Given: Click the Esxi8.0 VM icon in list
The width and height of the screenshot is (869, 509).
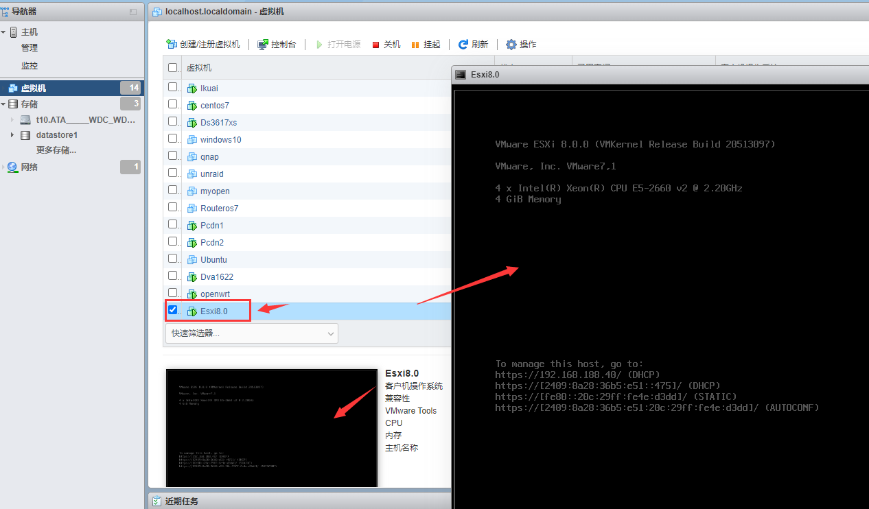Looking at the screenshot, I should pyautogui.click(x=192, y=311).
